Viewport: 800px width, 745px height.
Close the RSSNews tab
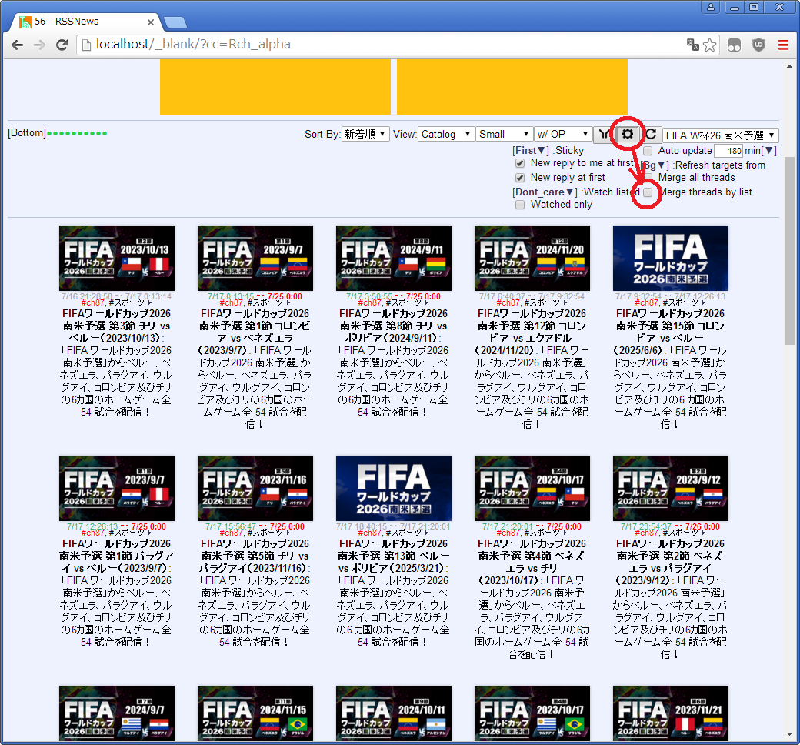click(x=151, y=22)
